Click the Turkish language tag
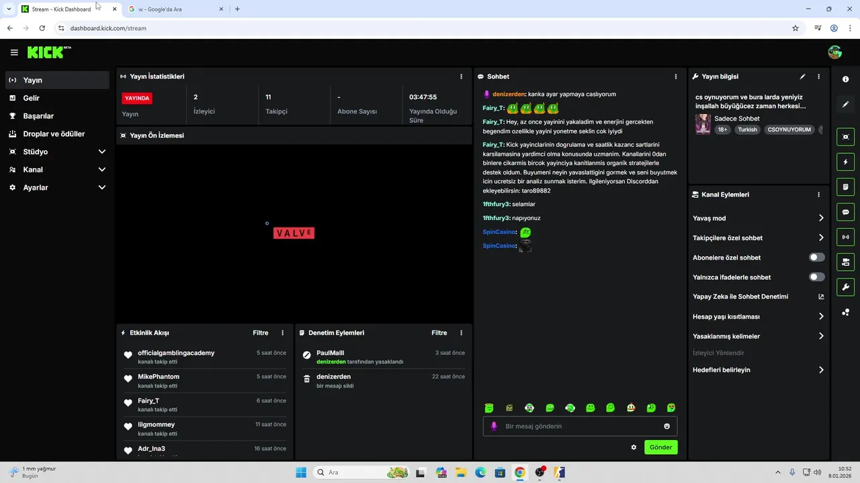The width and height of the screenshot is (860, 483). point(747,129)
